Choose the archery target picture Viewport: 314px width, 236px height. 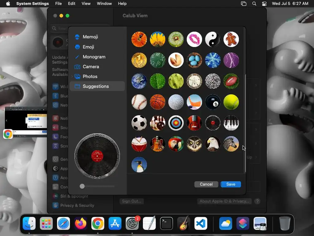[176, 123]
